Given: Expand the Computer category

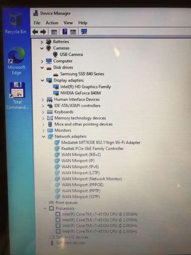Looking at the screenshot, I should 42,62.
